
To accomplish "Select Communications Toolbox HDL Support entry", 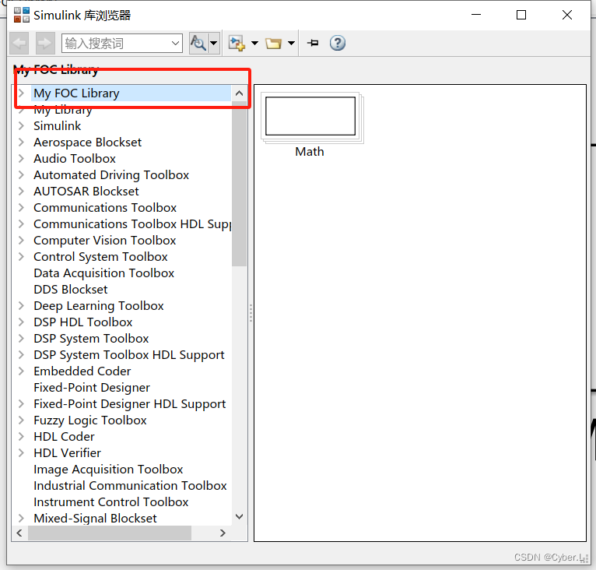I will (x=132, y=224).
